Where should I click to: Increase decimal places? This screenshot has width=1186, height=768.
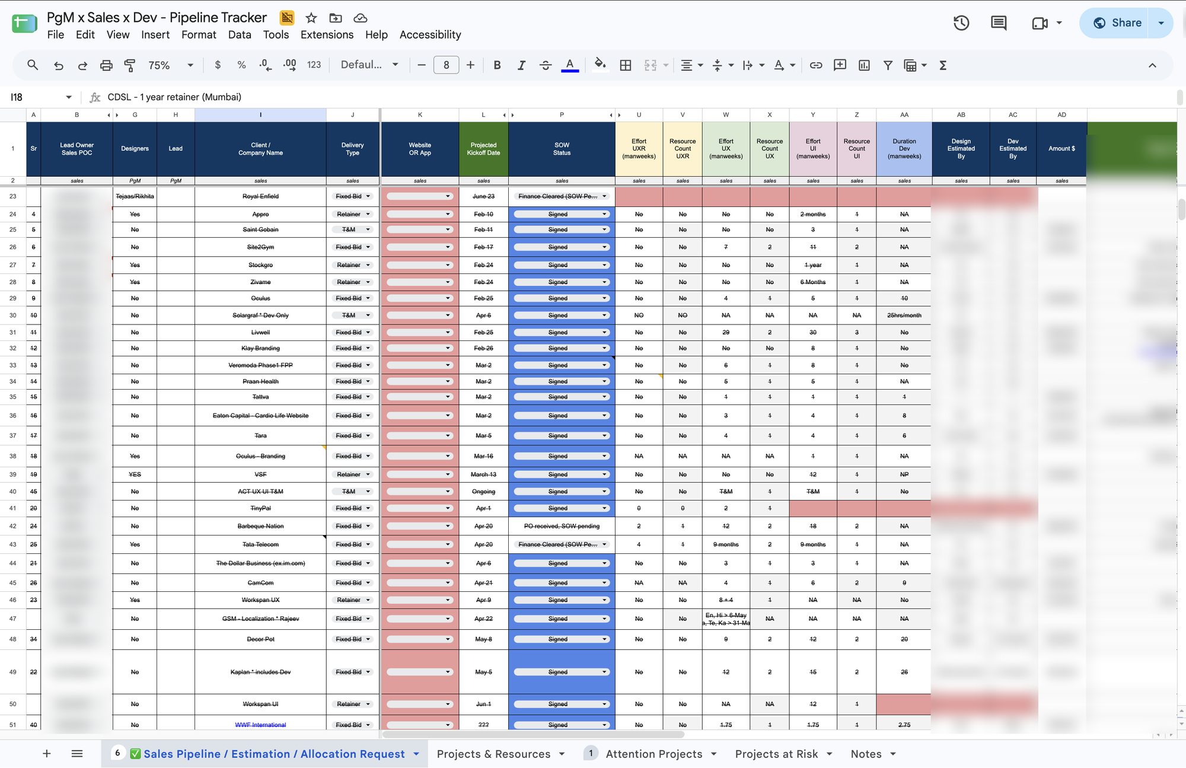coord(290,65)
